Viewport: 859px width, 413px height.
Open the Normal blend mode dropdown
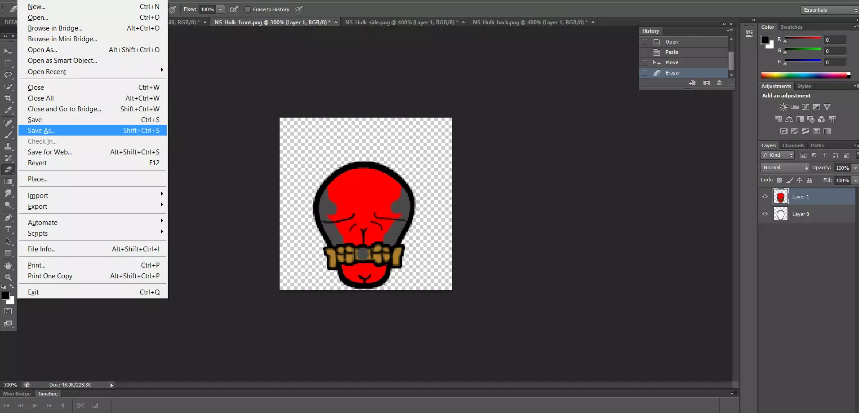[785, 168]
